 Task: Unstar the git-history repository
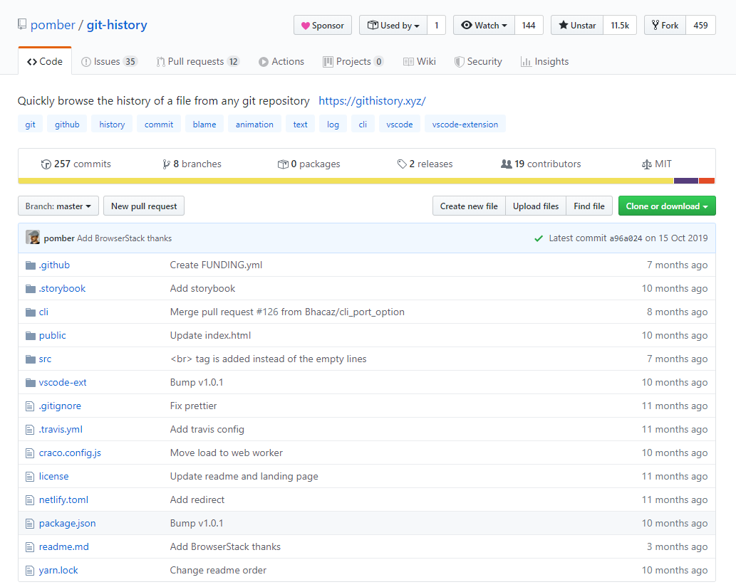click(x=577, y=26)
